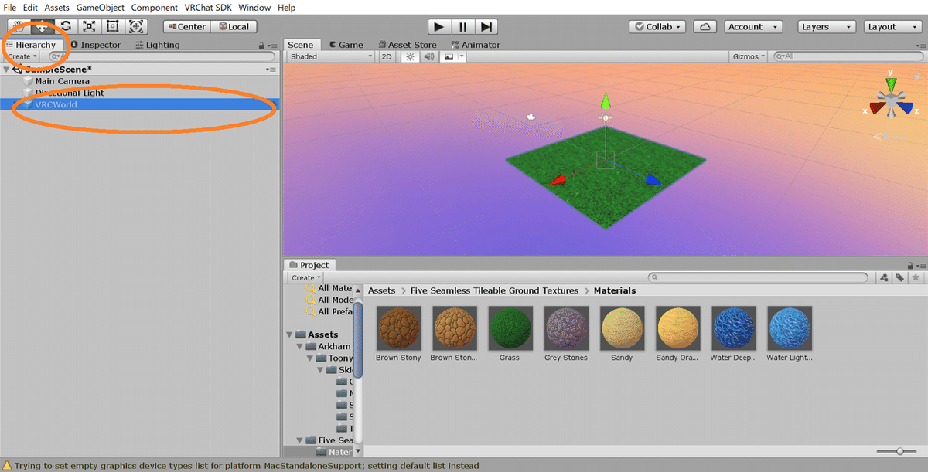Click the status bar warning message
Image resolution: width=928 pixels, height=472 pixels.
tap(247, 466)
